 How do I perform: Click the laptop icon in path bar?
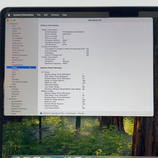[41, 113]
